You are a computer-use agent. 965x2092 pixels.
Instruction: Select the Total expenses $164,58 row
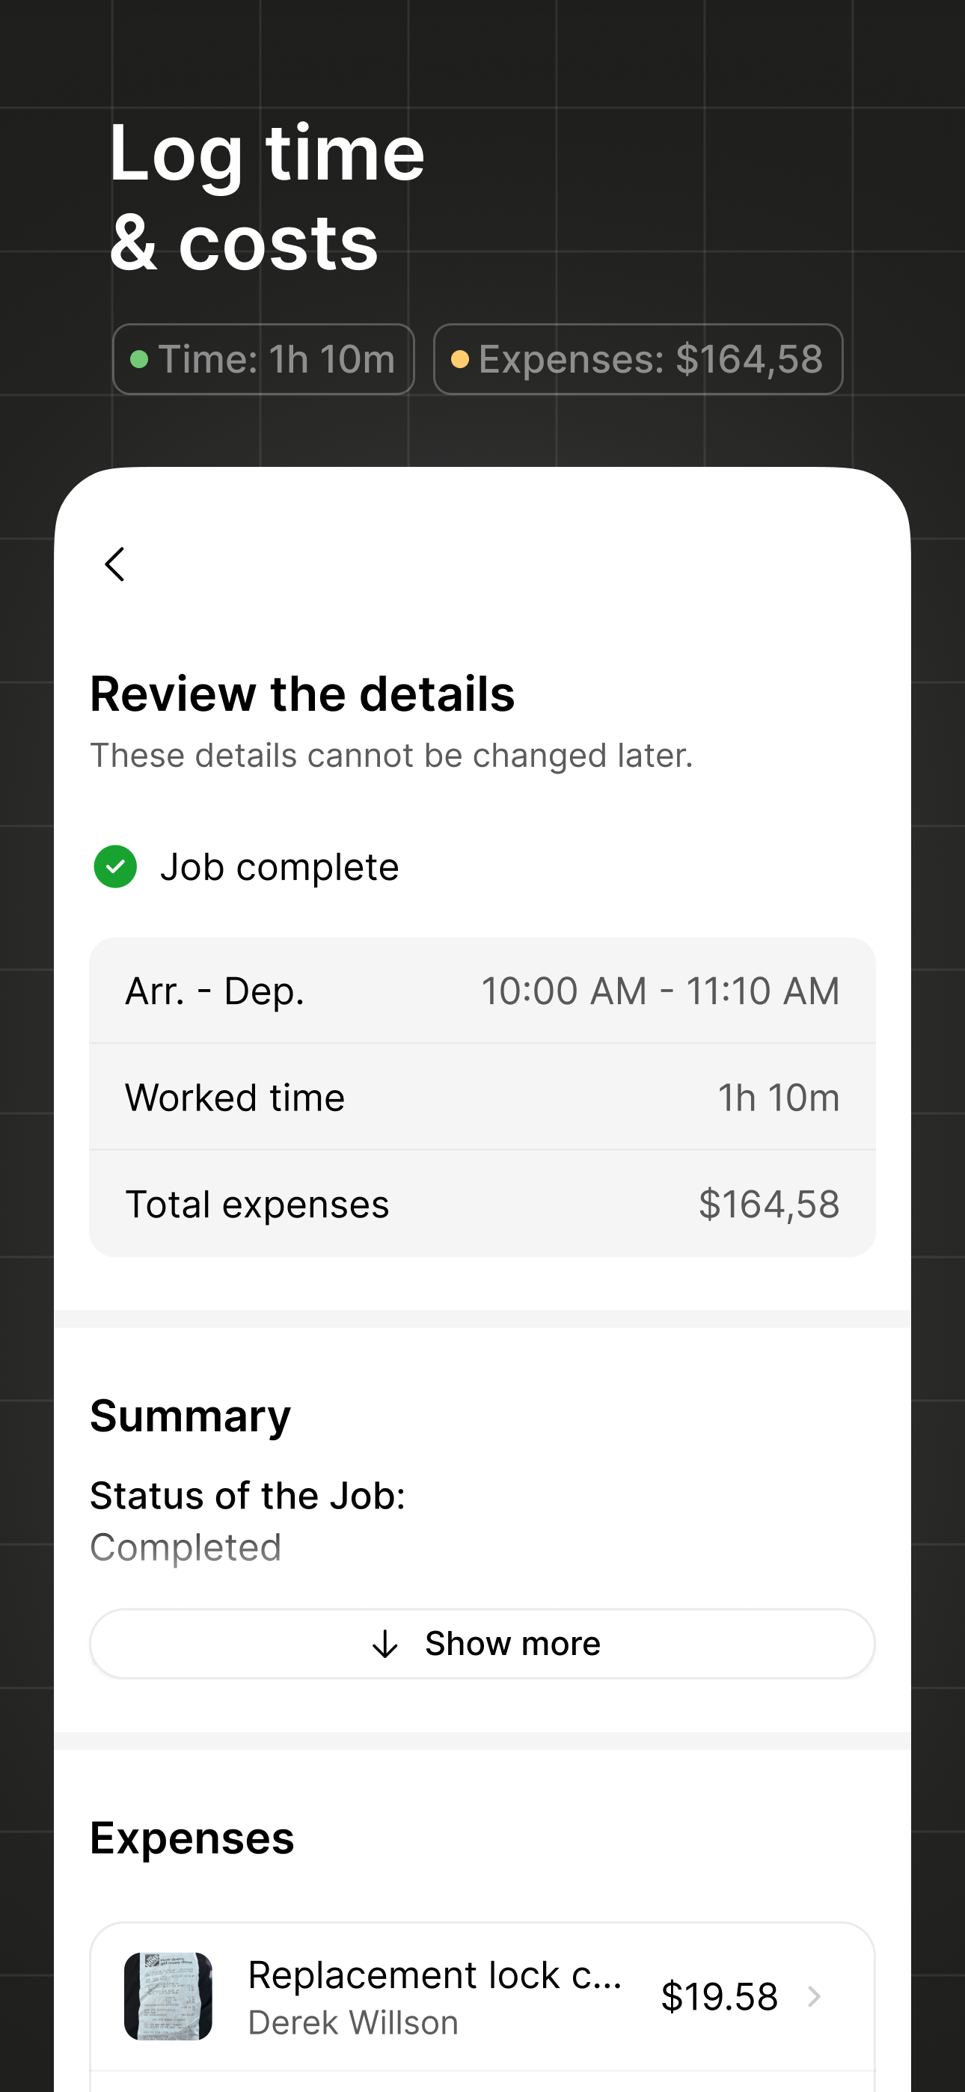[x=482, y=1204]
